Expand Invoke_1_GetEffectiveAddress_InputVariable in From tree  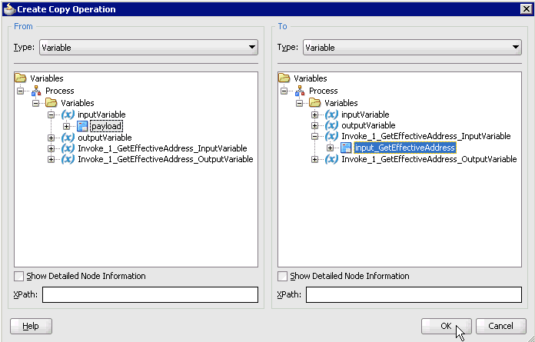click(x=51, y=149)
